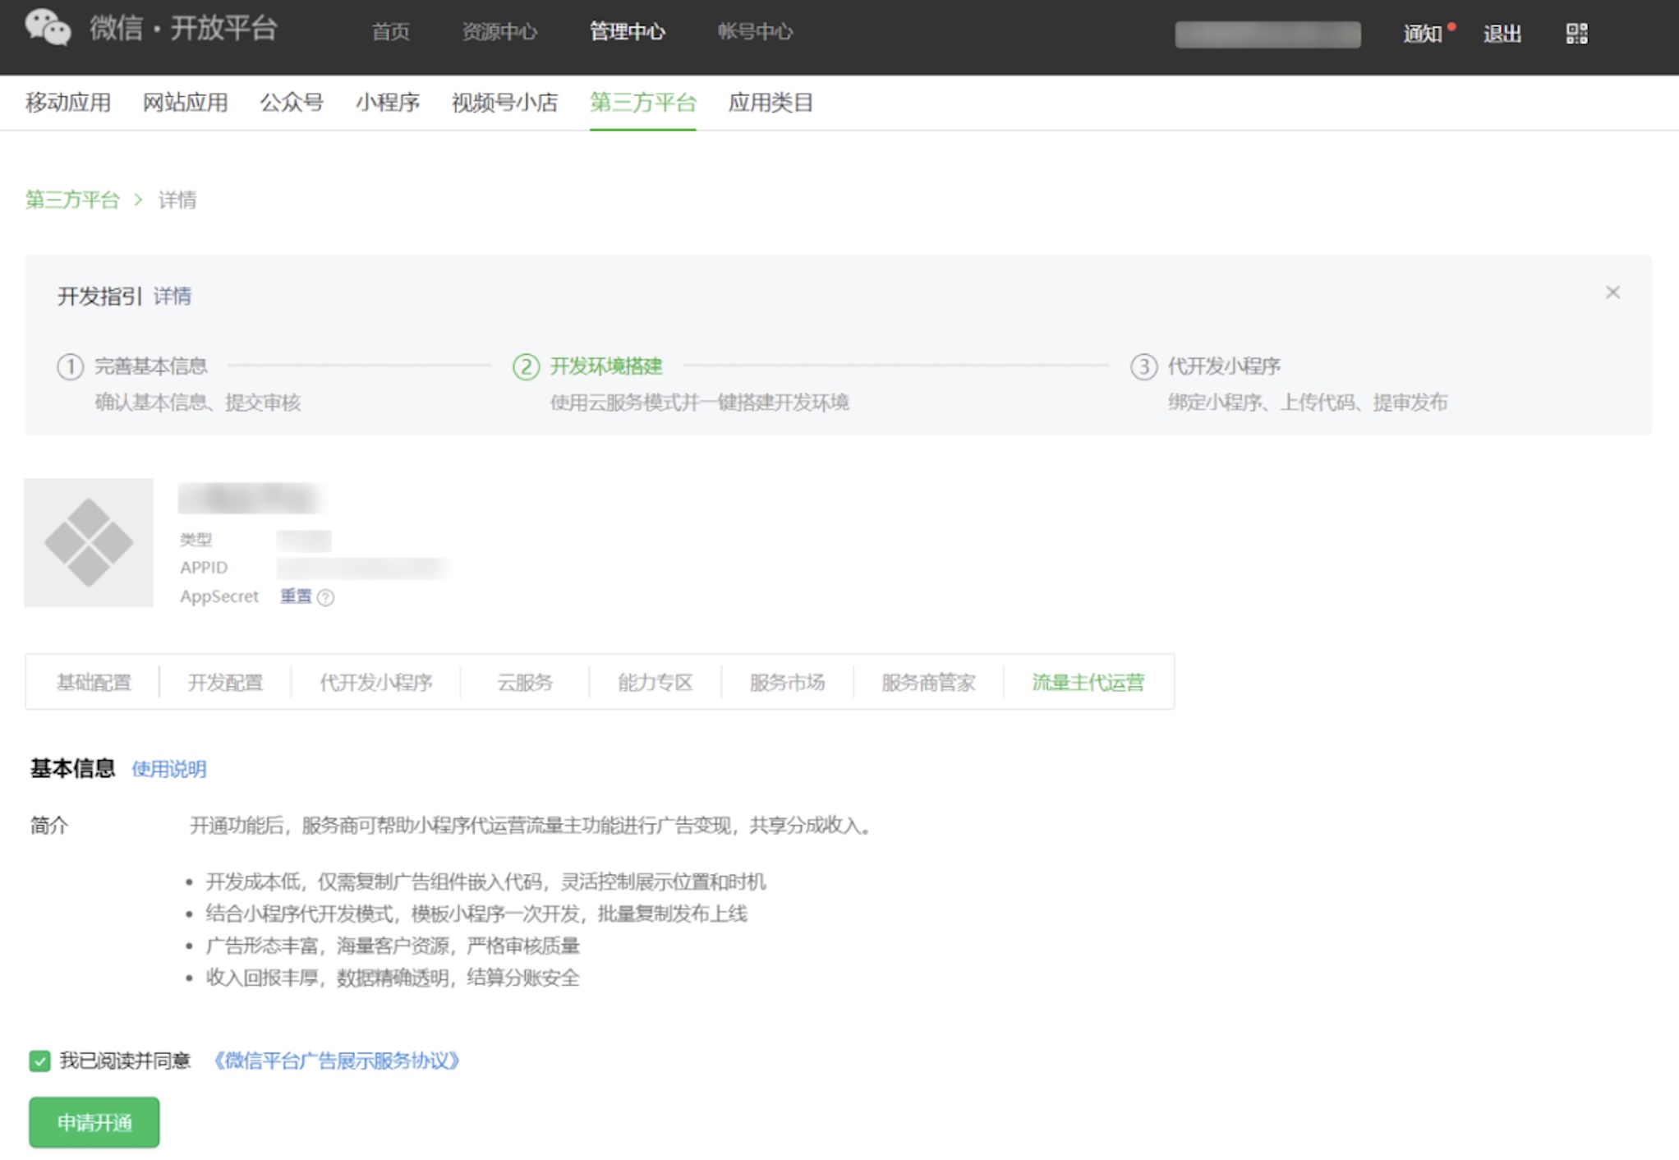Click 重置 to reset AppSecret
Image resolution: width=1679 pixels, height=1160 pixels.
(x=296, y=596)
